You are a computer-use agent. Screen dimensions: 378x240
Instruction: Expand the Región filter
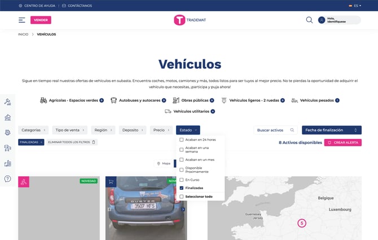pyautogui.click(x=103, y=130)
